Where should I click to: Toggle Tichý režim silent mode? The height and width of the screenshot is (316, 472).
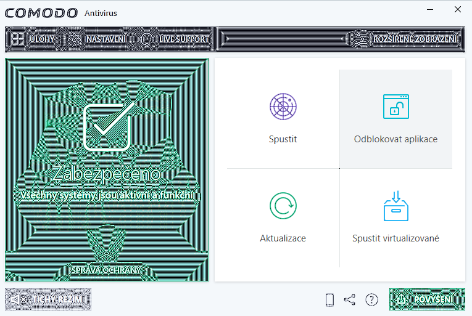pos(48,299)
